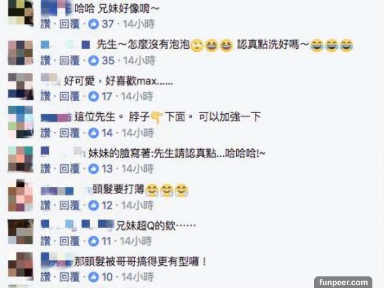The image size is (384, 288).
Task: Click the like thumb icon showing 37
Action: (x=93, y=24)
